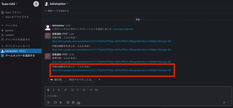Click the メモを書く message input
Screen dimensions: 233x108
pos(138,96)
